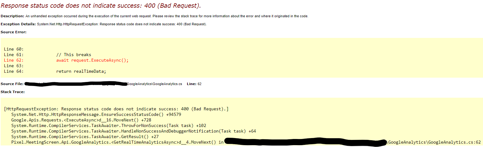Click the 'Exception Details:' label
The height and width of the screenshot is (147, 483).
pos(18,24)
